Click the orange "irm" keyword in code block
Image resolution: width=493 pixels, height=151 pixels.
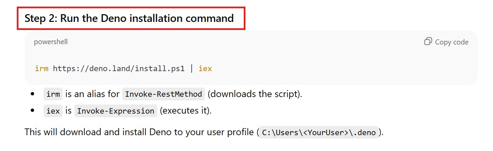click(42, 68)
